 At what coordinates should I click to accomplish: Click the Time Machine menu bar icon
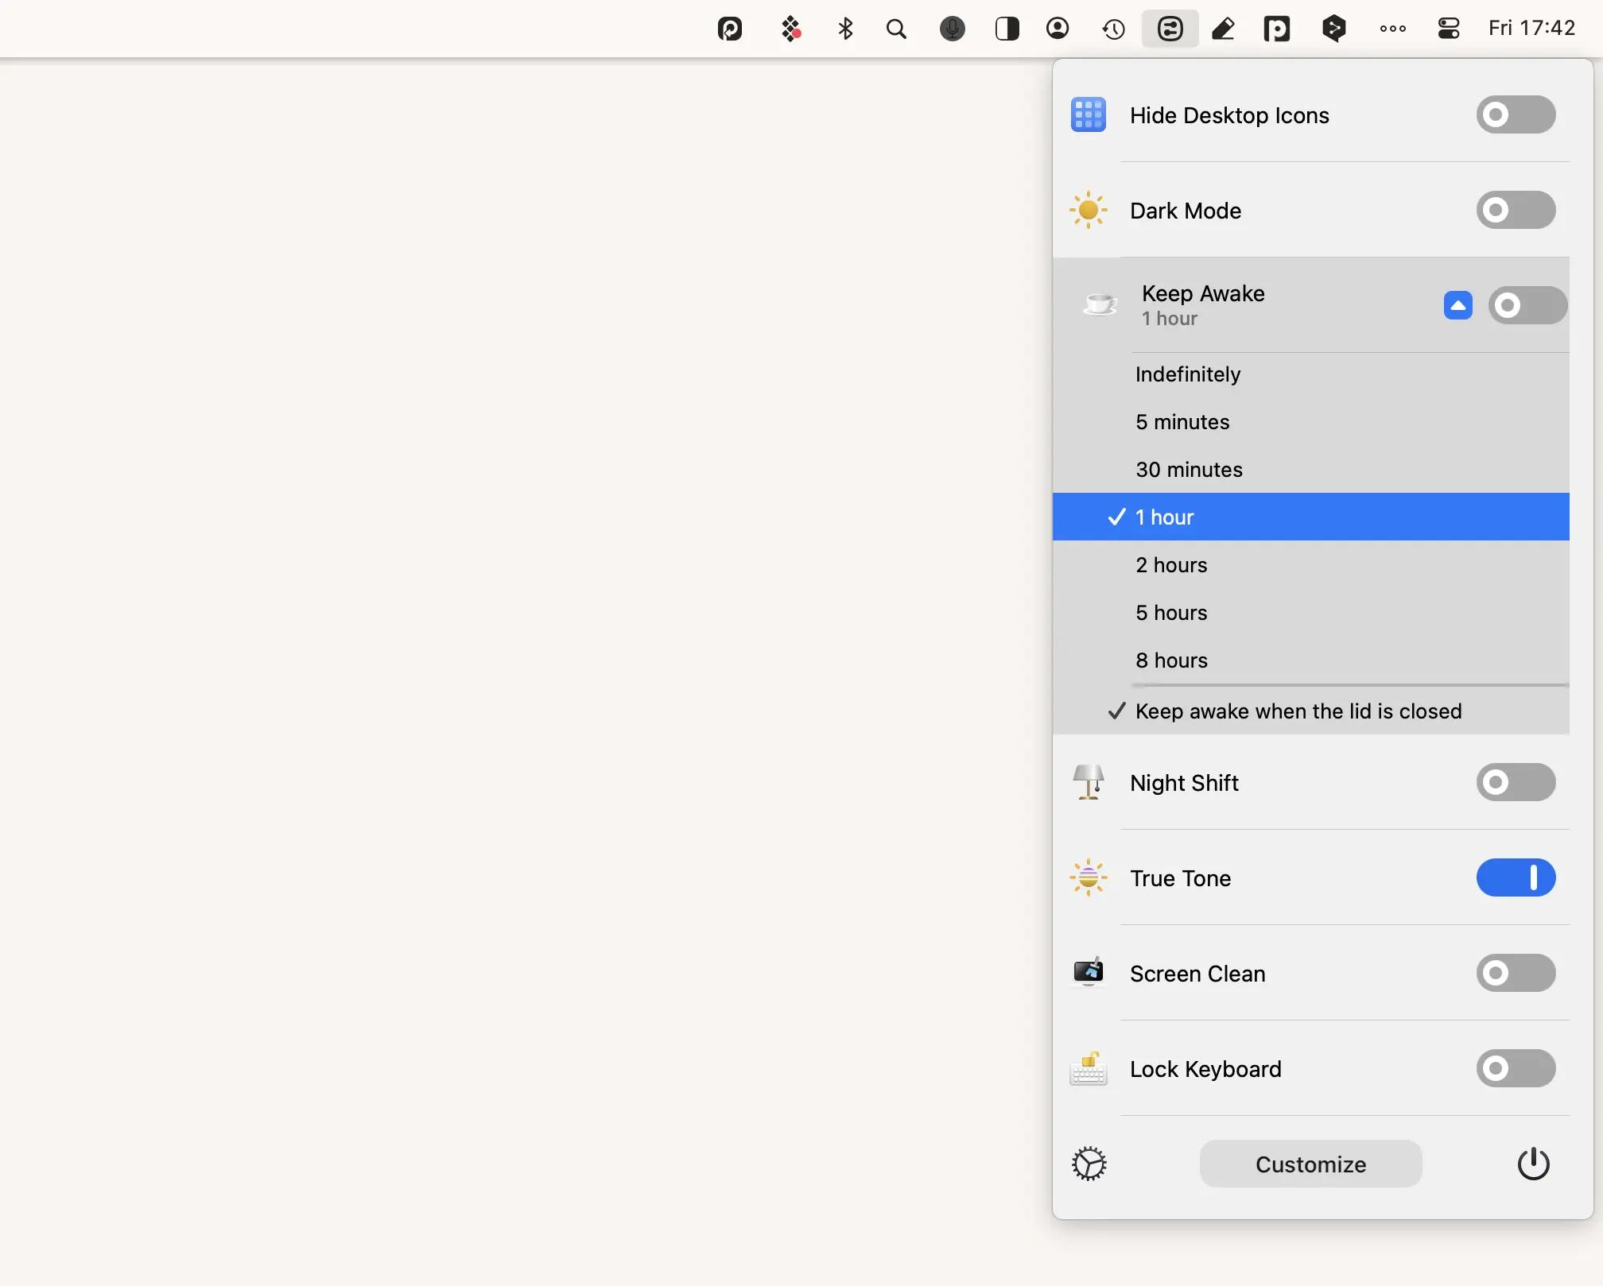1112,29
